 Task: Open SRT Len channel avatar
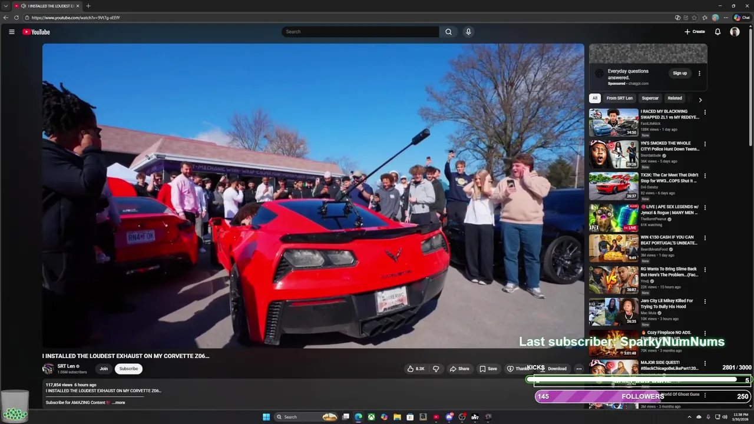coord(48,369)
